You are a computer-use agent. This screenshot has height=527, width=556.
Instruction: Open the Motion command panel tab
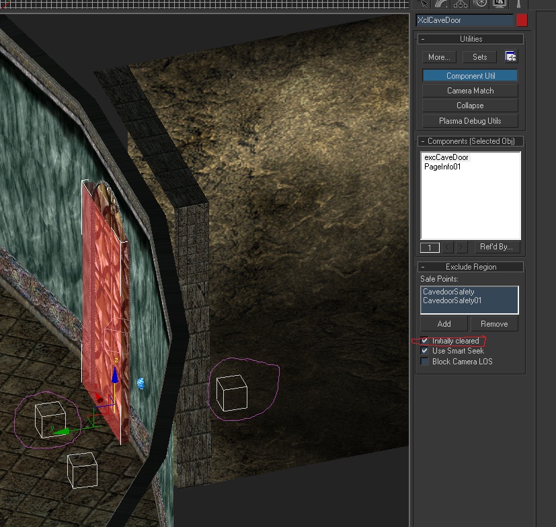pos(481,3)
